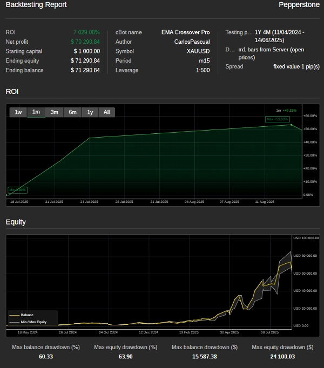
Task: Click the Max +53.63% chart marker
Action: [278, 119]
